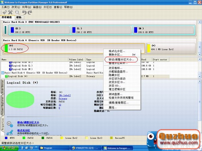Click the 移动/调整分区大小 link
This screenshot has width=202, height=151.
pos(28,122)
